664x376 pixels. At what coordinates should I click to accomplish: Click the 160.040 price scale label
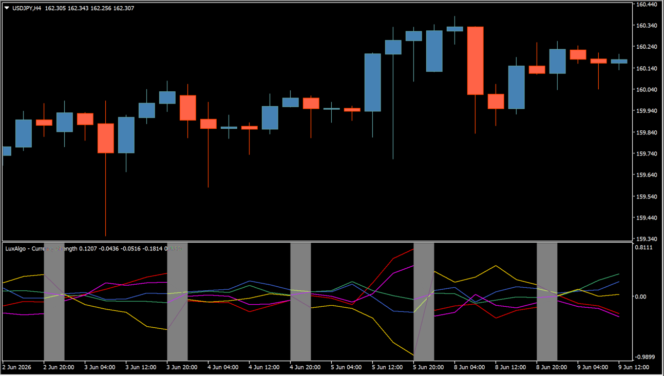point(647,90)
